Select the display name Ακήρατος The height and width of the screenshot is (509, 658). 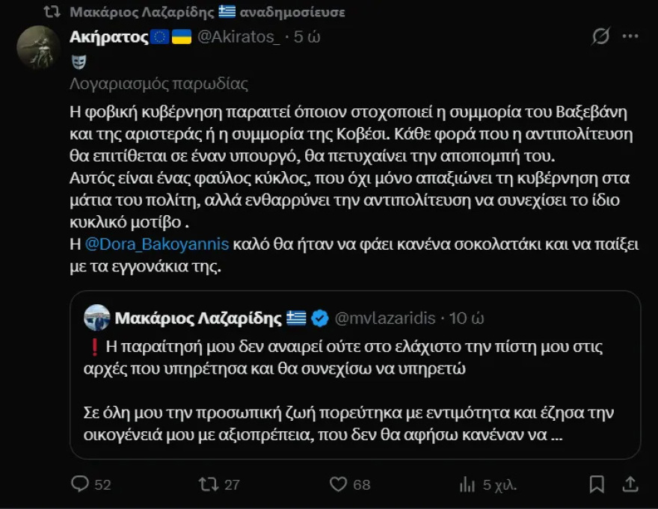(108, 35)
